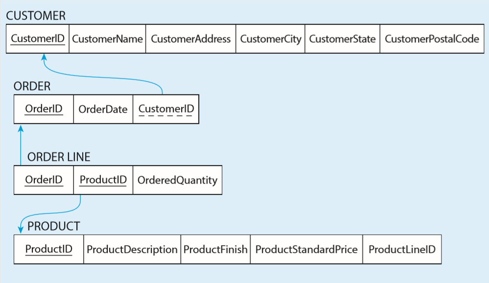Click the ORDER table title

32,87
